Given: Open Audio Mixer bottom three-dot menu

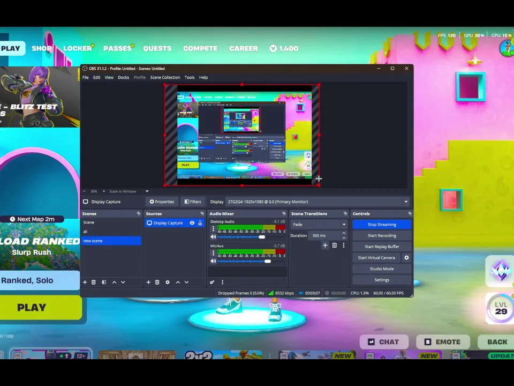Looking at the screenshot, I should tap(223, 283).
